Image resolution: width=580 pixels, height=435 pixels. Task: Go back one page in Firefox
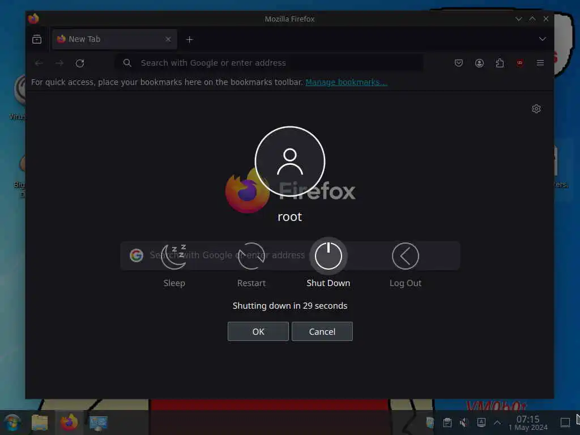click(39, 63)
